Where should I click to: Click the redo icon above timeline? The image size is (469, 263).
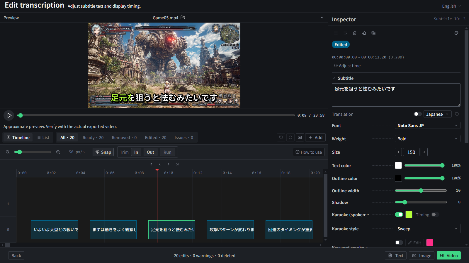tap(290, 137)
